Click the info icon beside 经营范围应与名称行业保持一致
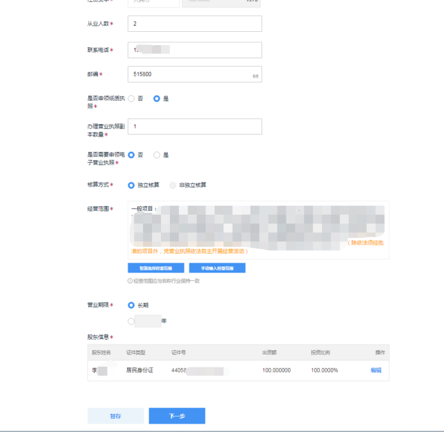The height and width of the screenshot is (432, 444). (130, 281)
